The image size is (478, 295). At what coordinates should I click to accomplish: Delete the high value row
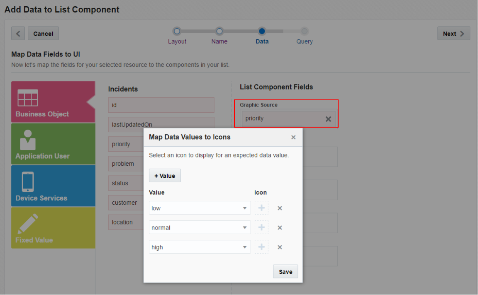pos(280,247)
